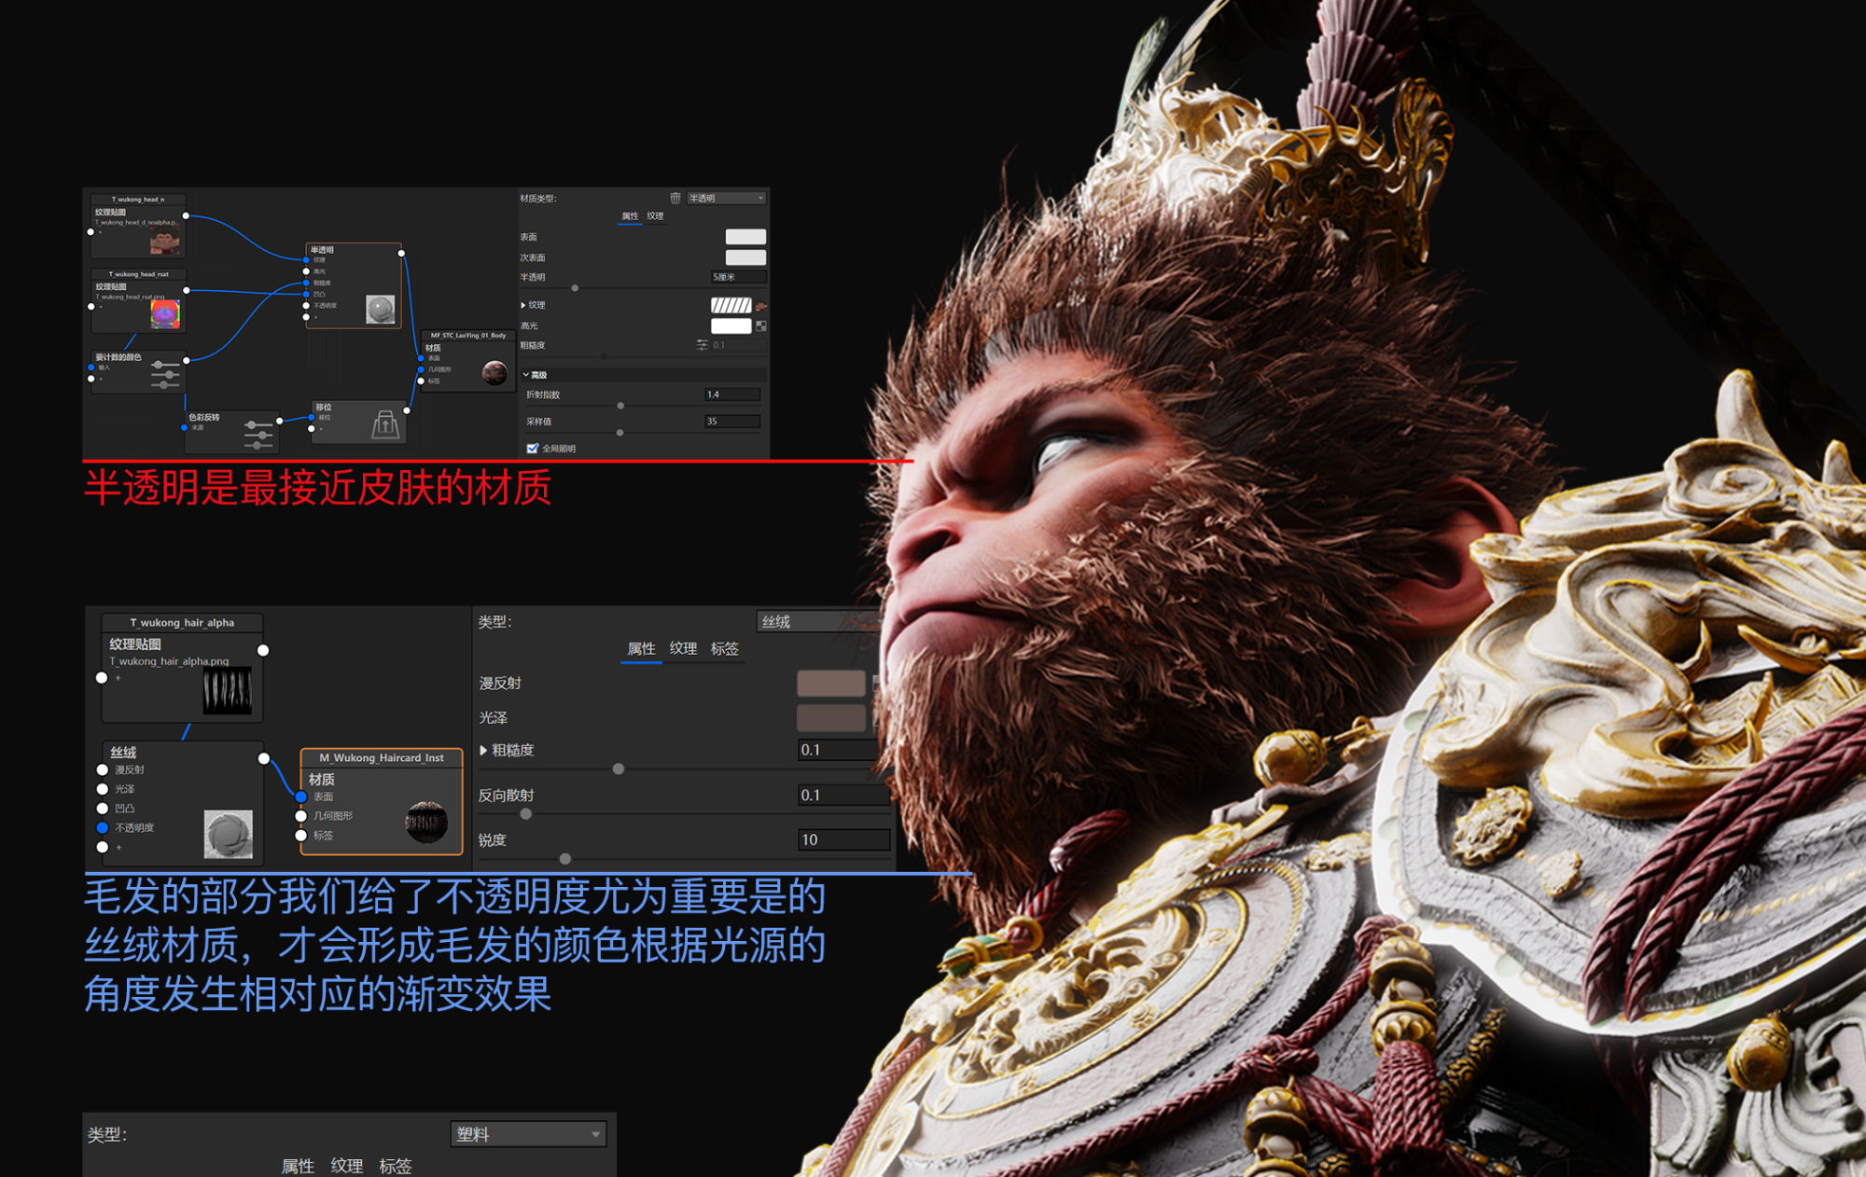Click the M_Wukong_Haircard_Inst hair sphere preview
This screenshot has width=1866, height=1177.
pos(427,822)
